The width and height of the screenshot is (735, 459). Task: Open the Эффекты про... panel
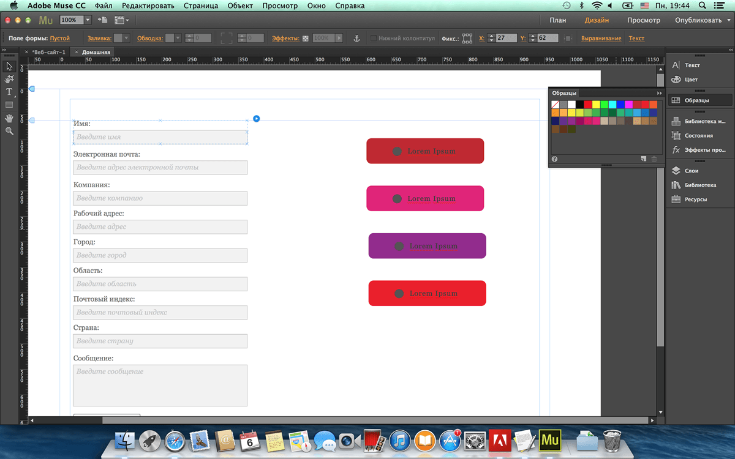pos(699,149)
